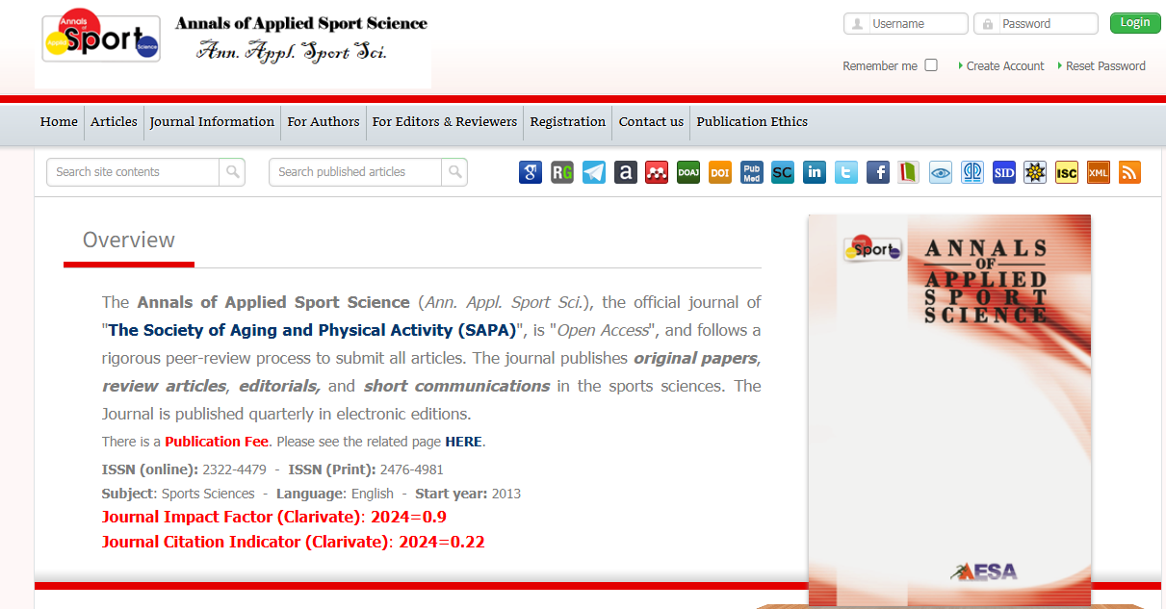The width and height of the screenshot is (1166, 609).
Task: Open the Telegram channel icon
Action: [x=594, y=172]
